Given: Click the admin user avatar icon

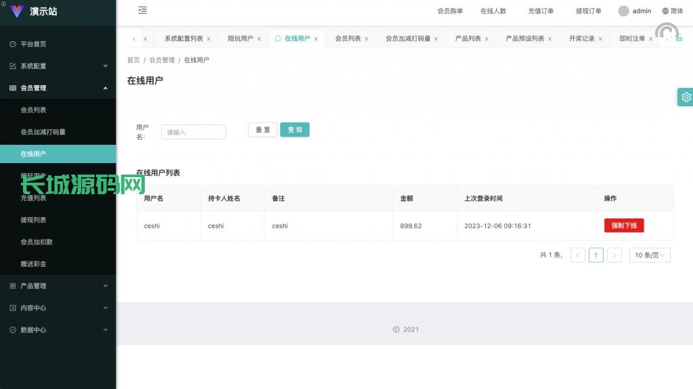Looking at the screenshot, I should [x=623, y=11].
